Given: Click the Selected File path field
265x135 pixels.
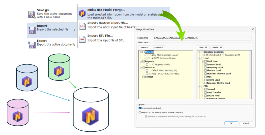Looking at the screenshot, I should [202, 38].
